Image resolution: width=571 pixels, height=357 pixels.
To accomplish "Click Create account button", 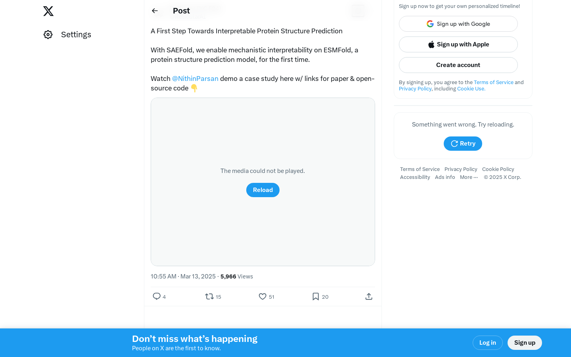I will (x=458, y=65).
